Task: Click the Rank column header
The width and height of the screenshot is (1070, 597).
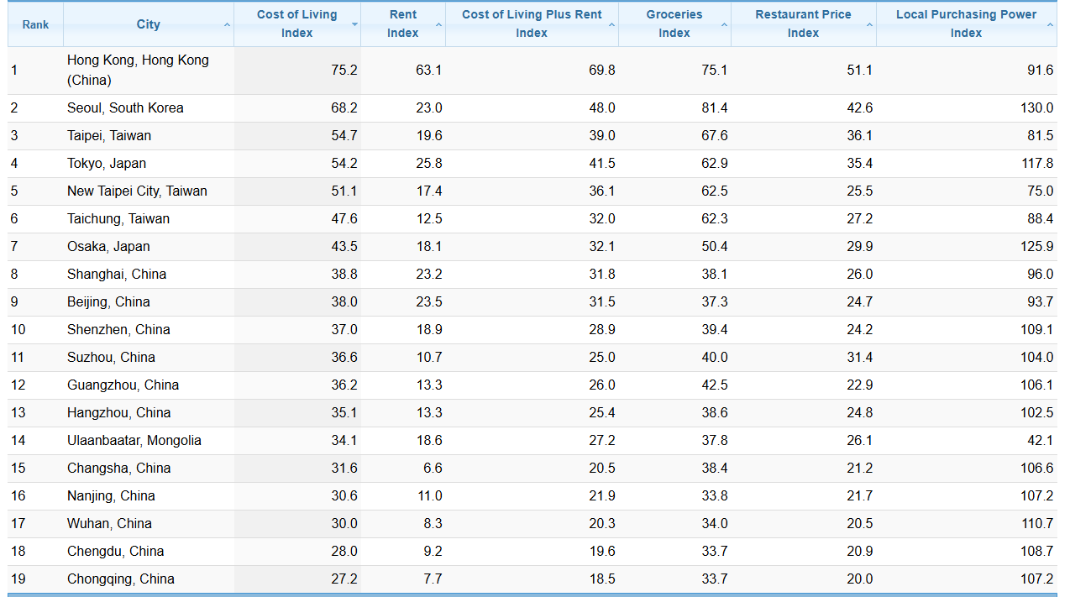Action: click(35, 24)
